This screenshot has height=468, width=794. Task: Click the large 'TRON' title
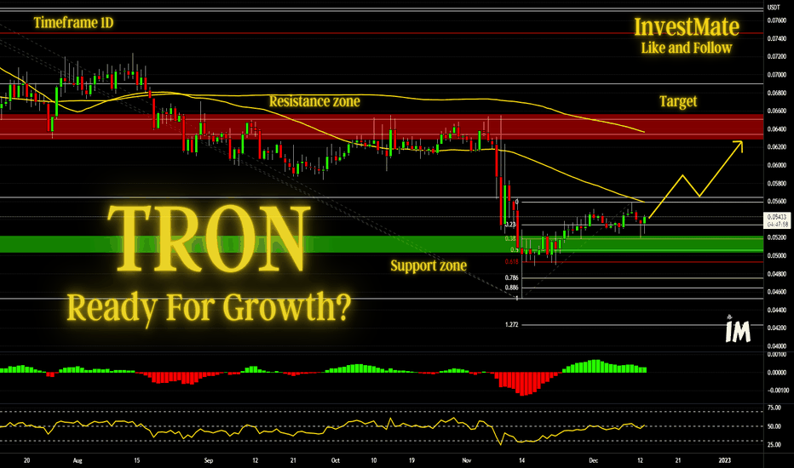tap(209, 237)
